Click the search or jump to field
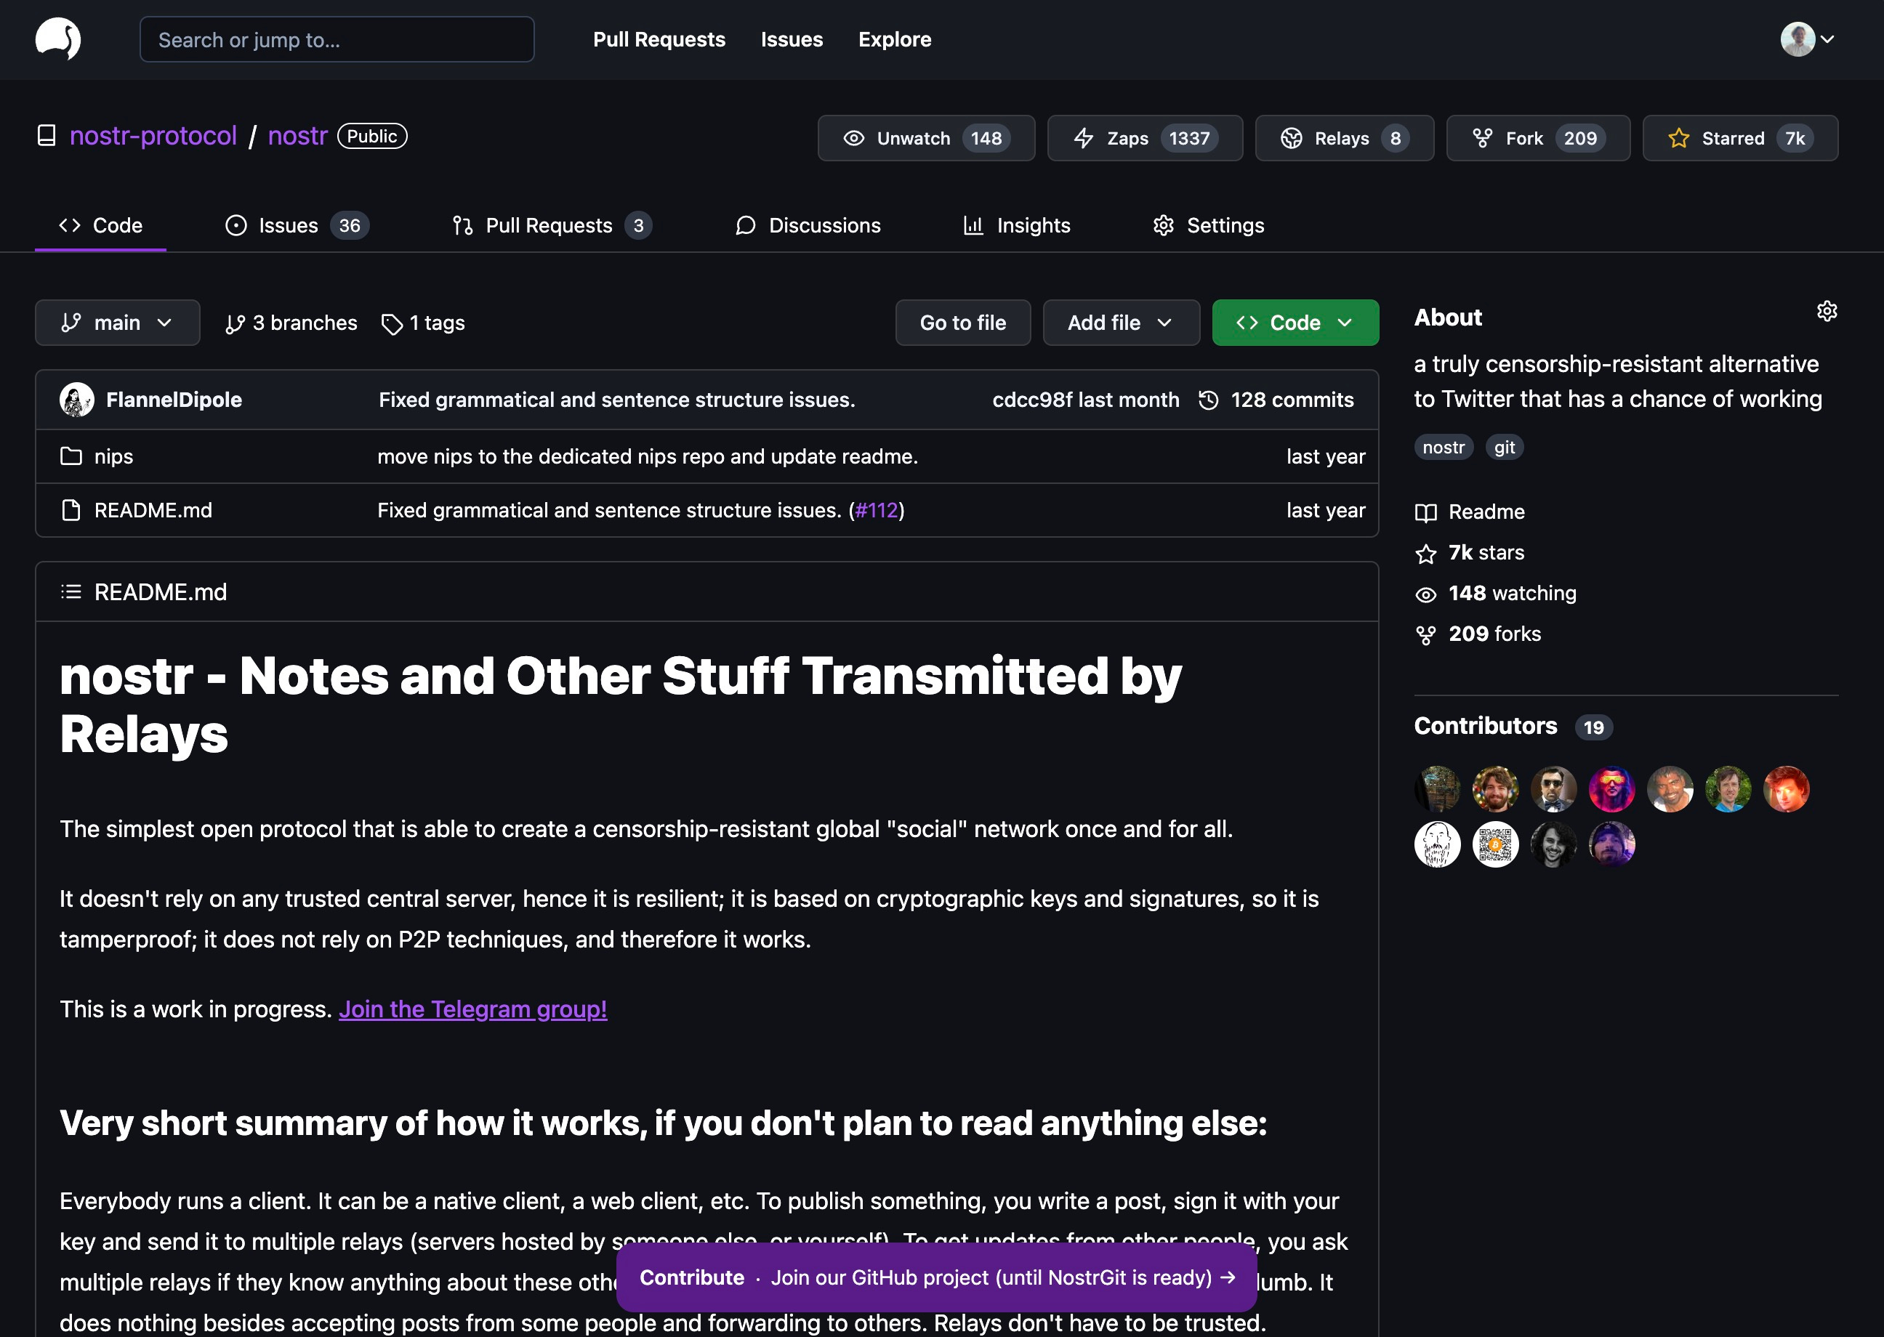The width and height of the screenshot is (1884, 1337). click(x=336, y=39)
